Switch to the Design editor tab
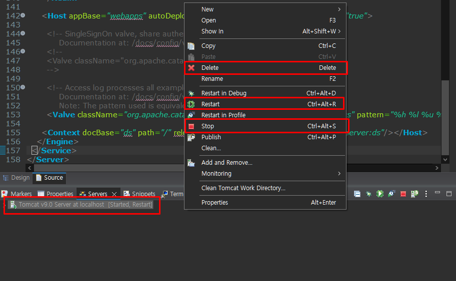The height and width of the screenshot is (281, 456). [x=16, y=178]
